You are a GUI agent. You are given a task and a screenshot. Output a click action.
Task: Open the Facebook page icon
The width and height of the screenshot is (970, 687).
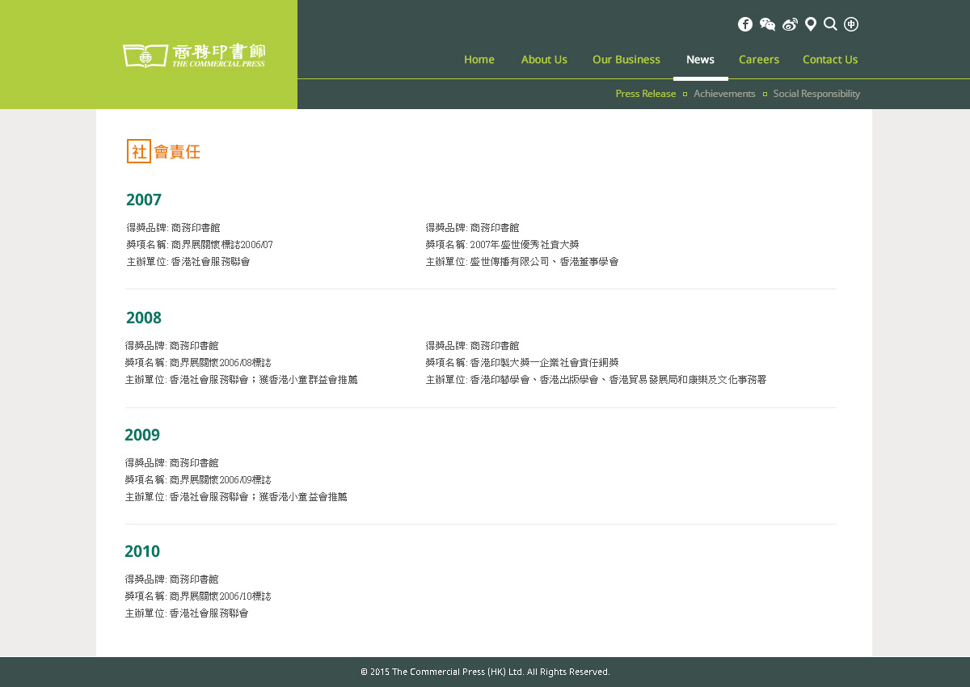click(x=744, y=24)
